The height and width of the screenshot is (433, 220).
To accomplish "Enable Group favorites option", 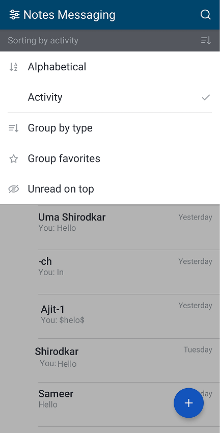I will pos(110,158).
